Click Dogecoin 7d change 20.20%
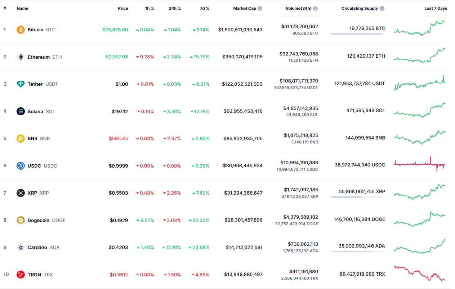Image resolution: width=455 pixels, height=289 pixels. tap(199, 220)
